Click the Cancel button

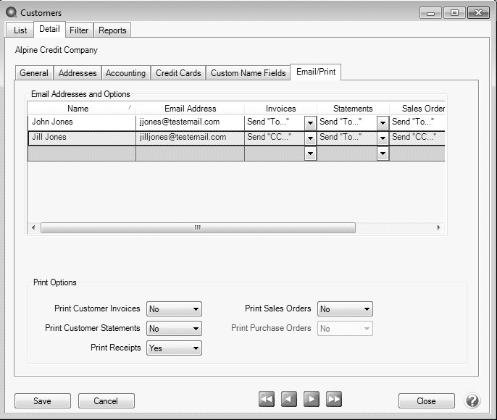coord(106,401)
